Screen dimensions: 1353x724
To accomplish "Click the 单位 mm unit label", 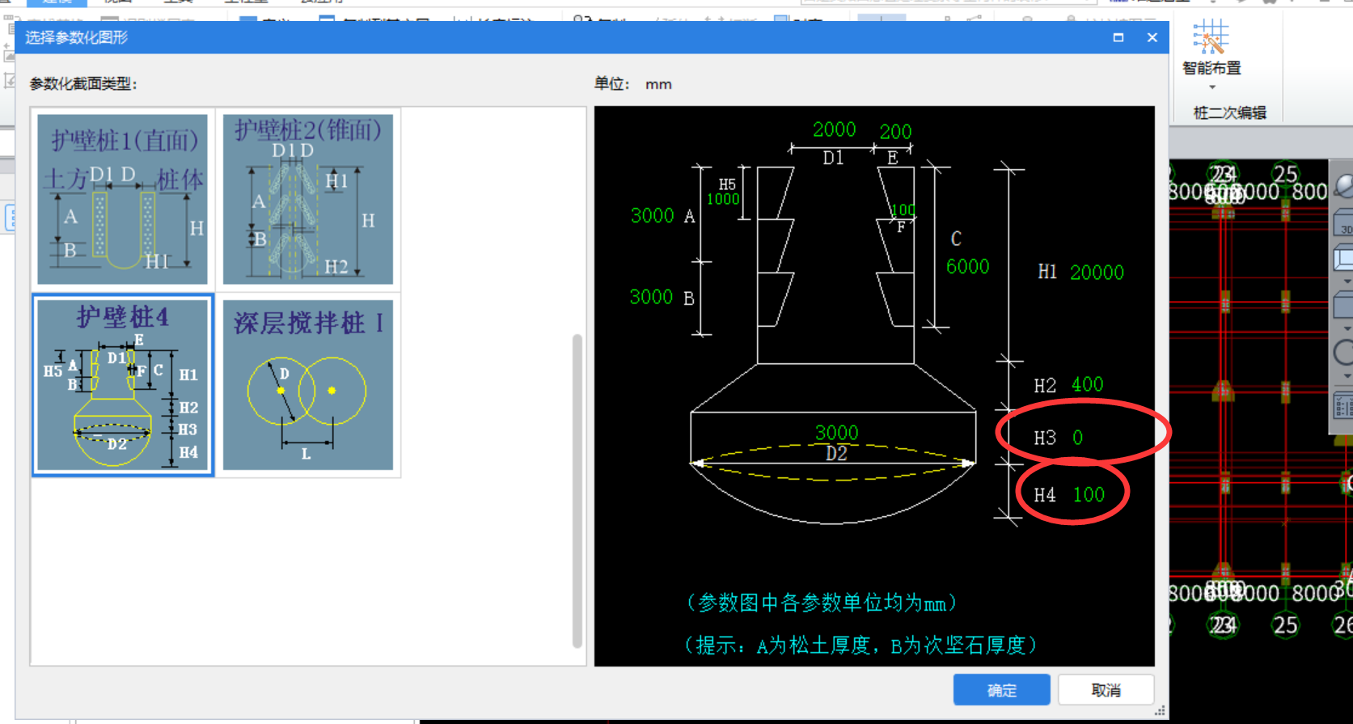I will pyautogui.click(x=633, y=83).
